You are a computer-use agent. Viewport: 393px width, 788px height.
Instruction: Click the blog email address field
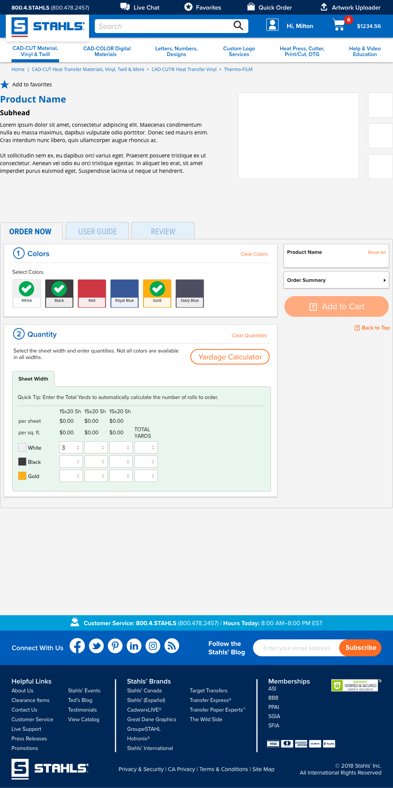click(x=296, y=648)
